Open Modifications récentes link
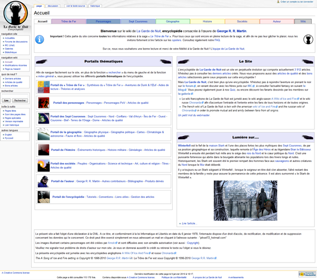This screenshot has width=317, height=280. [x=16, y=66]
